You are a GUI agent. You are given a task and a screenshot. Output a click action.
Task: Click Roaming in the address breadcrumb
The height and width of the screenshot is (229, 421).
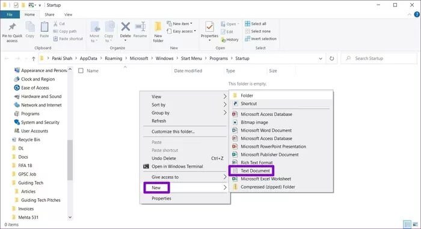(x=113, y=58)
